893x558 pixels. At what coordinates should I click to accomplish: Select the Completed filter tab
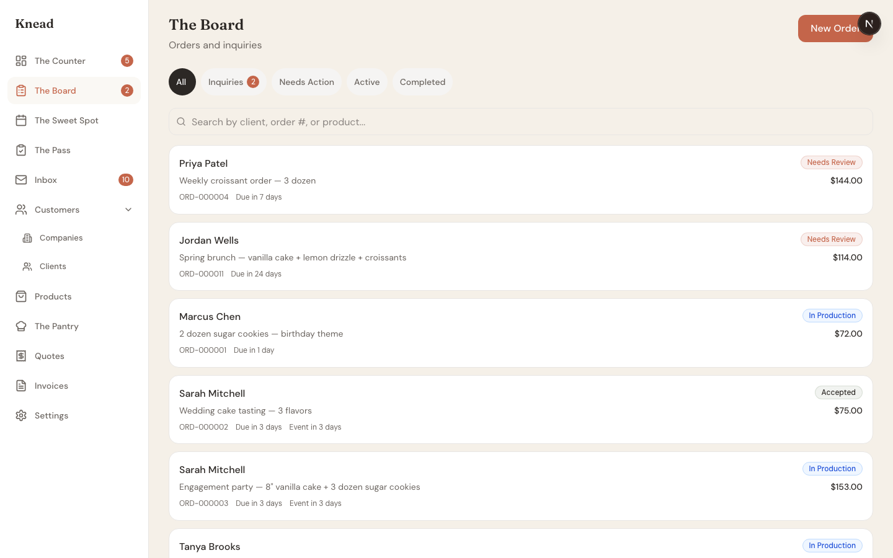(422, 81)
